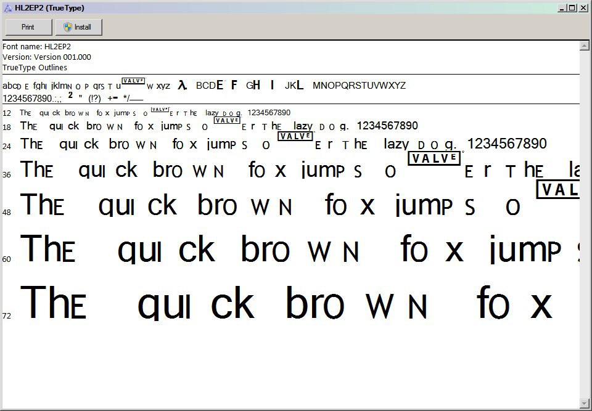Click the 'TrueType Outlines' text
Viewport: 592px width, 411px height.
click(35, 68)
